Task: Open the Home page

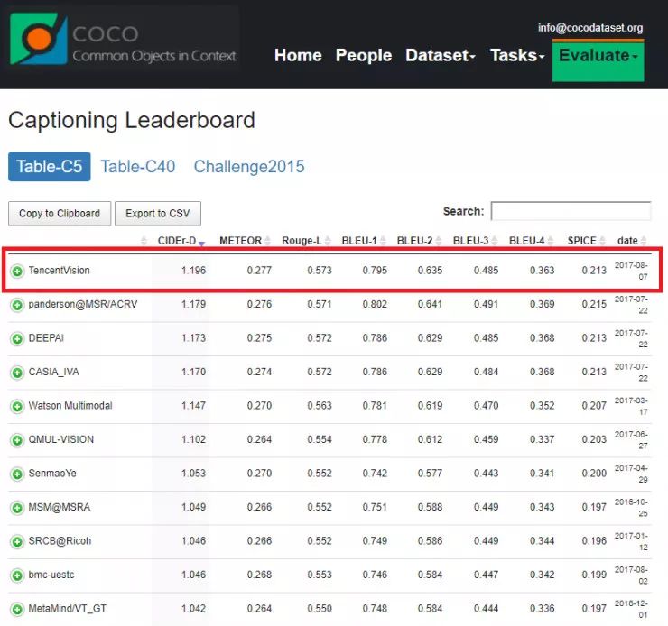Action: [298, 55]
